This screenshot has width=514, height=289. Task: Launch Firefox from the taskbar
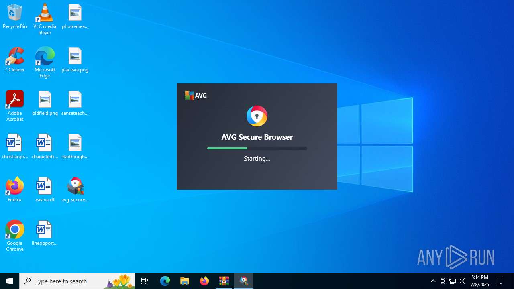click(x=204, y=281)
